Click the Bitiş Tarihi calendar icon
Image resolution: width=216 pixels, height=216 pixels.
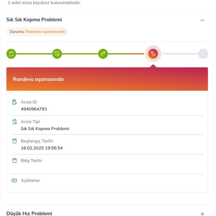click(14, 161)
